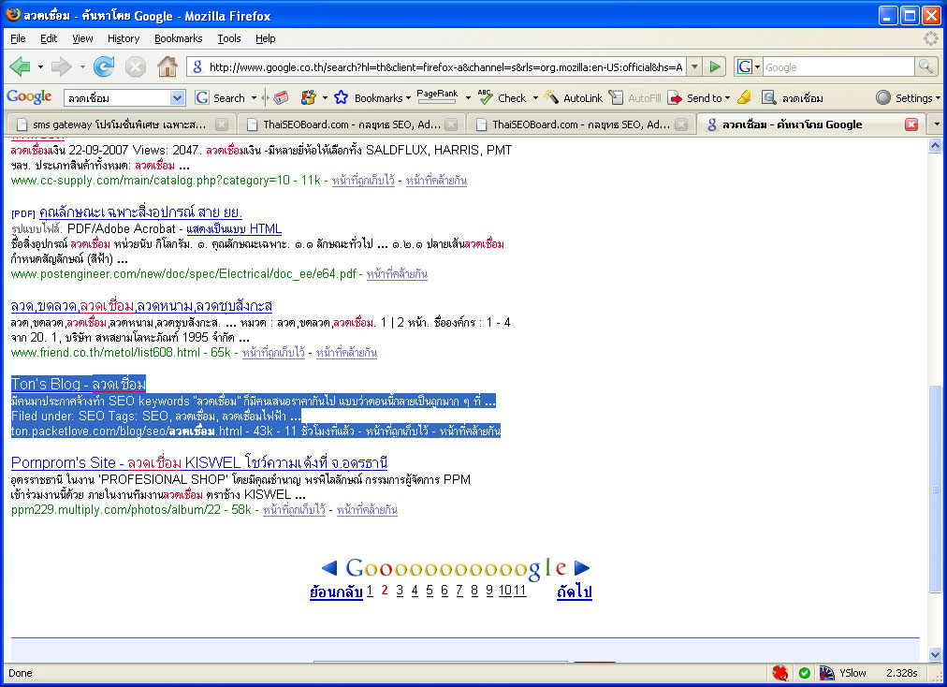Click the green Go arrow beside the URL
The image size is (947, 687).
click(x=715, y=66)
